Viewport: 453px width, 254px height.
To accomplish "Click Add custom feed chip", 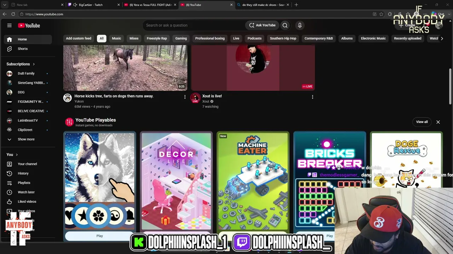I will tap(79, 38).
